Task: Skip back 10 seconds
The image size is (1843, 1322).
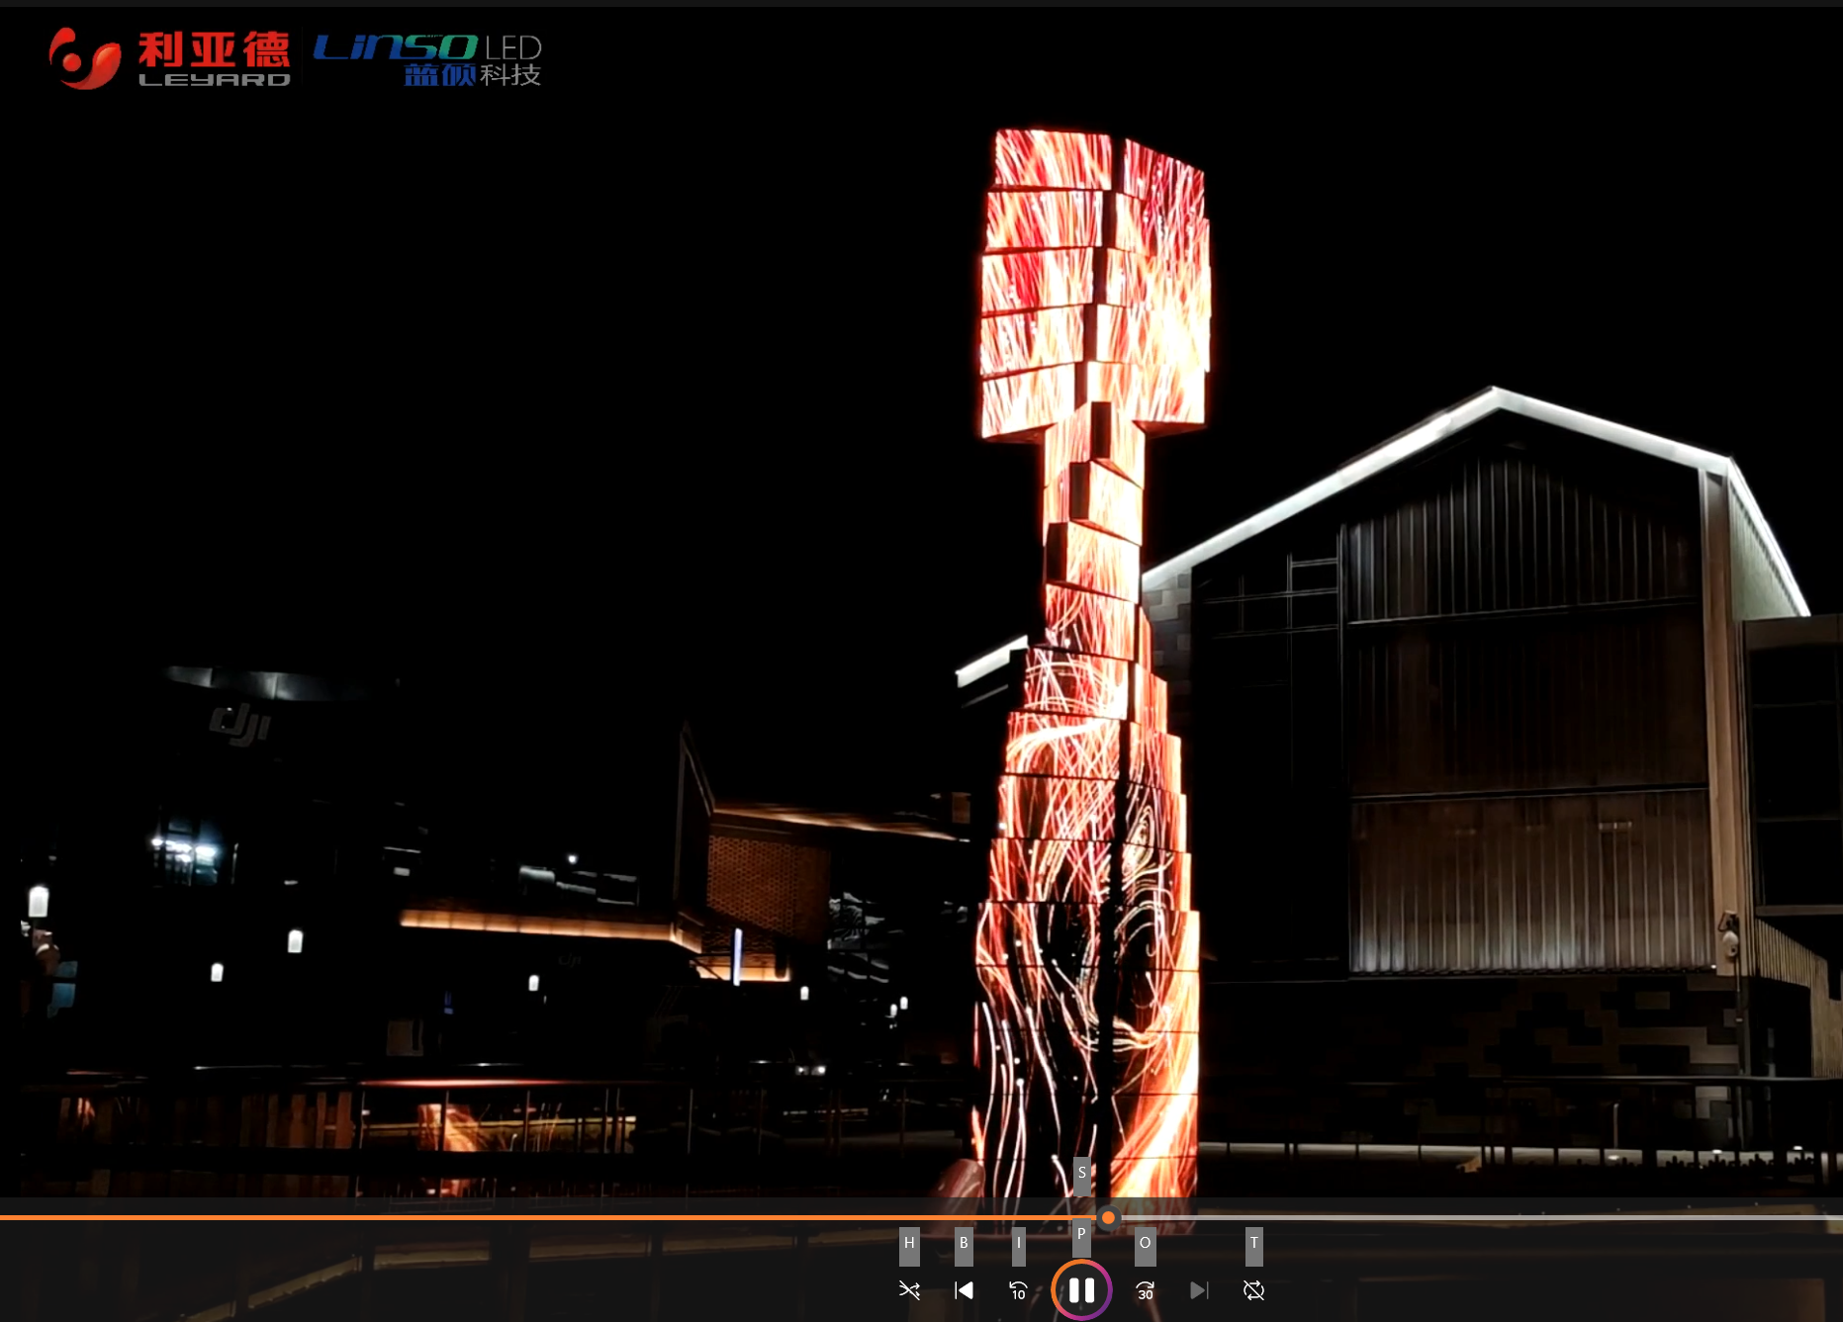Action: 1018,1290
